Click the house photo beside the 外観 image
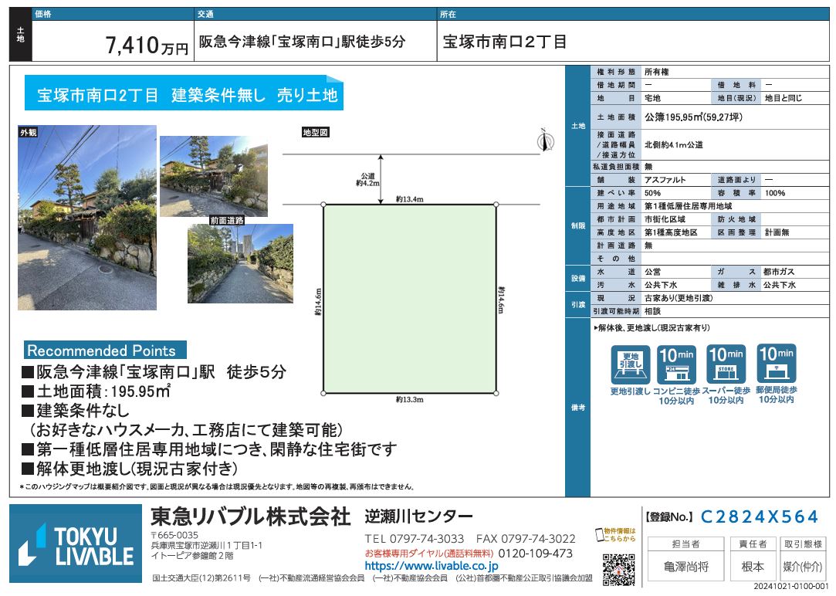The width and height of the screenshot is (836, 596). (214, 176)
